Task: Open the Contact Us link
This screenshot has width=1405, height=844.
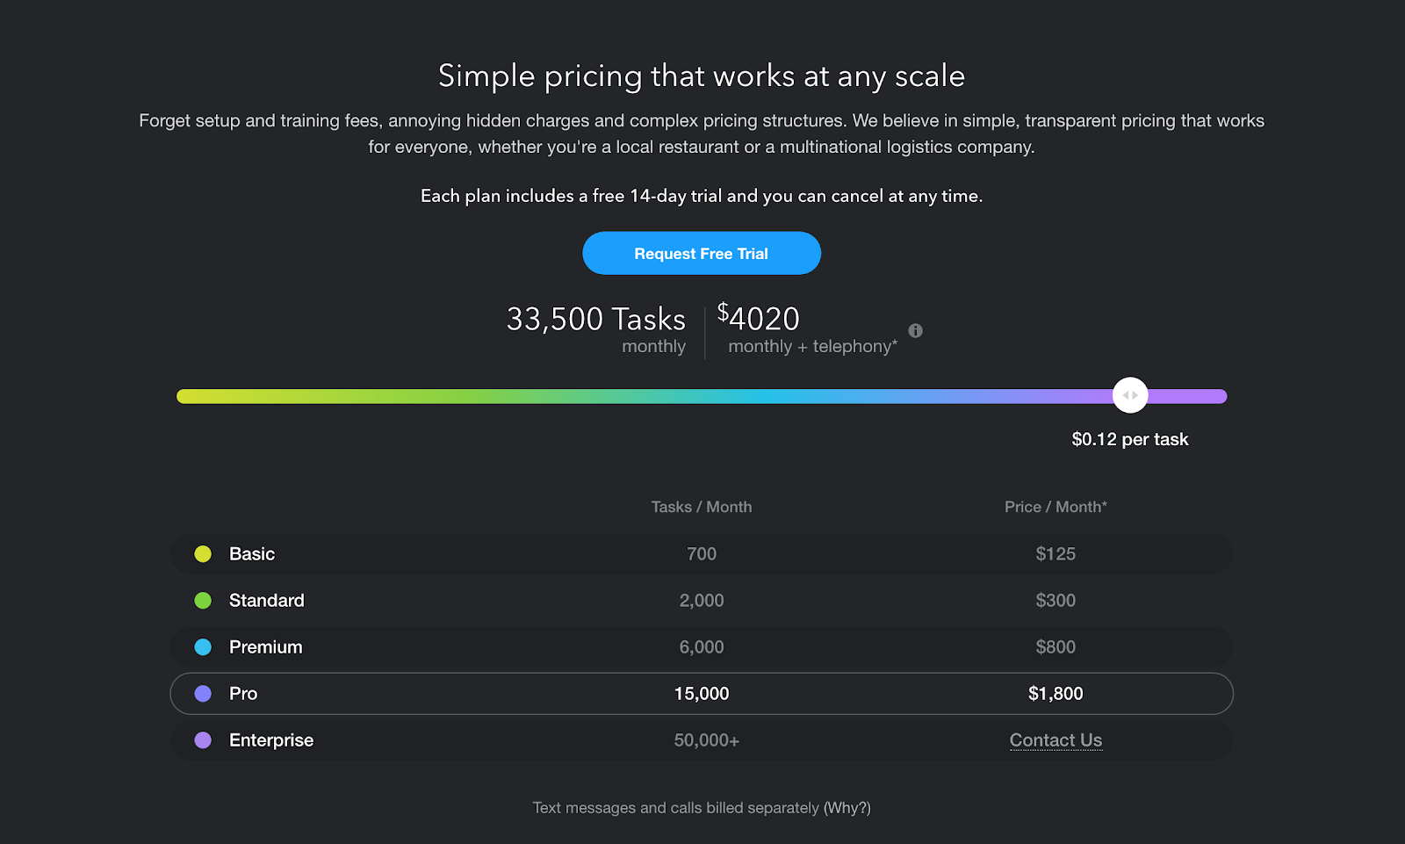Action: click(1055, 740)
